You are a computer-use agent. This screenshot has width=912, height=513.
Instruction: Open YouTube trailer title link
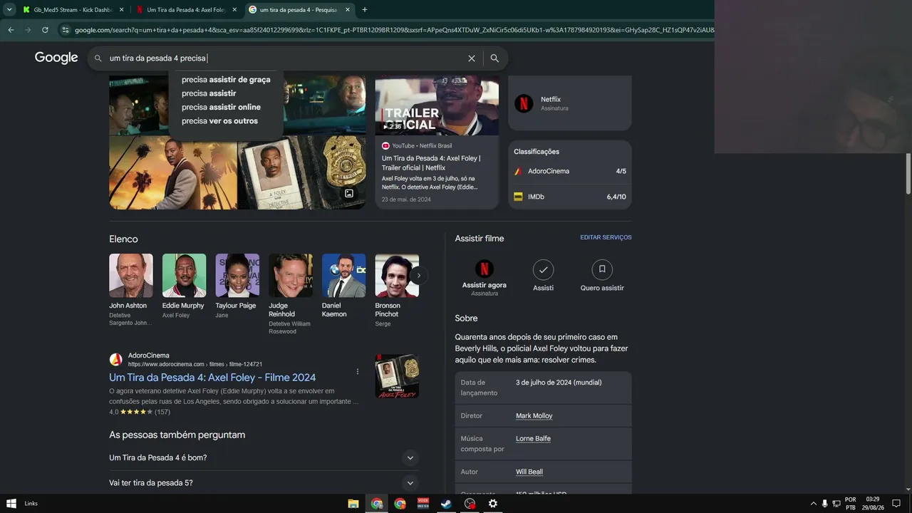431,163
